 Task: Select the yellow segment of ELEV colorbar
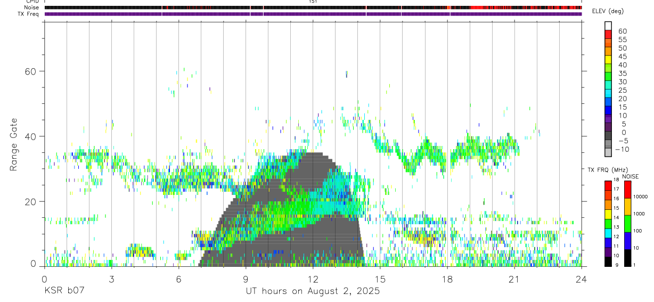[x=608, y=59]
